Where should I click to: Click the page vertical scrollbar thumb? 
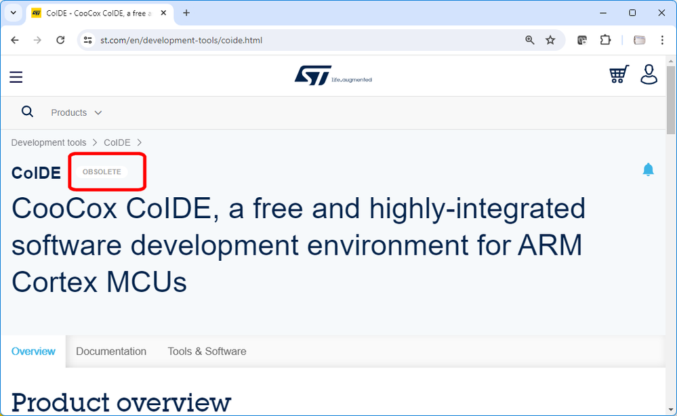tap(670, 99)
